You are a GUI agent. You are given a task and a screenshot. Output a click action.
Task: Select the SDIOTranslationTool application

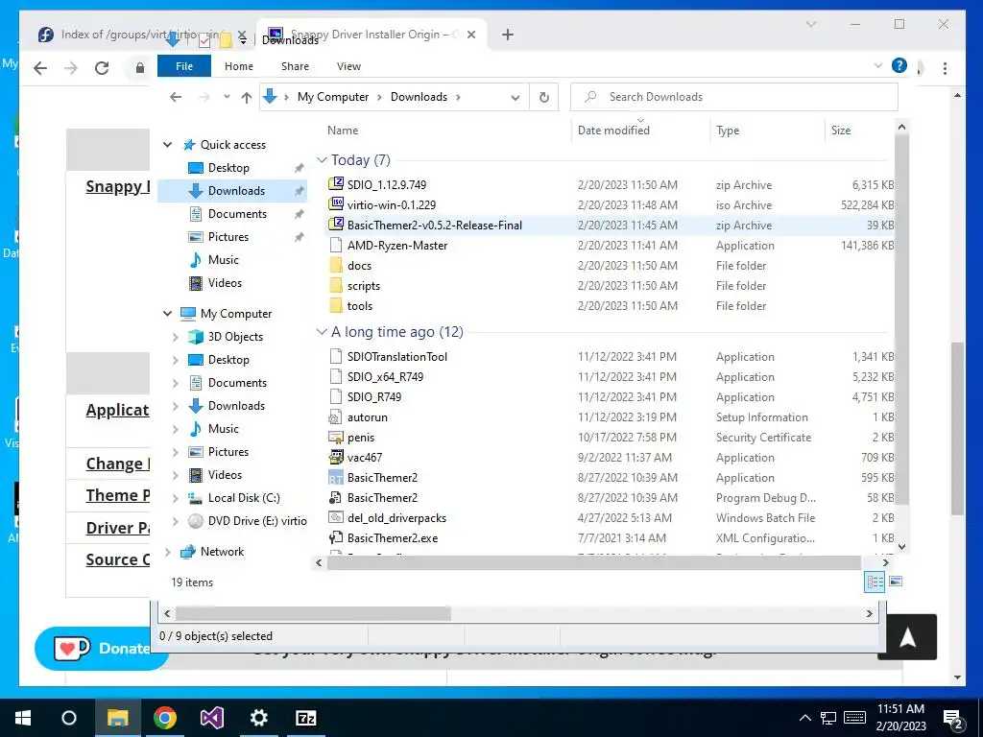(397, 357)
